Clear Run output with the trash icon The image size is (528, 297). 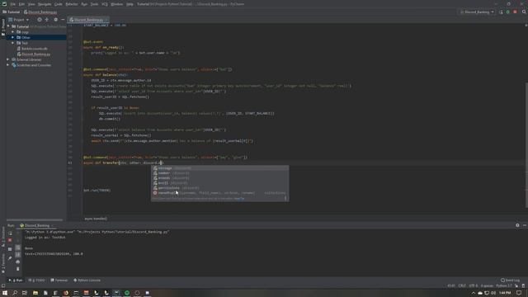(x=18, y=269)
